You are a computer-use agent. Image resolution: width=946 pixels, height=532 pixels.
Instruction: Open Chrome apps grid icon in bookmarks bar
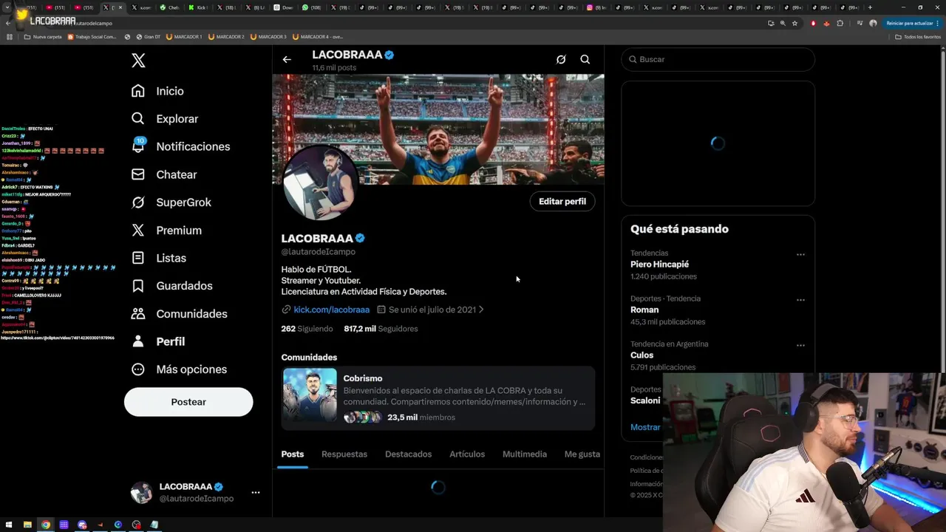pos(10,36)
